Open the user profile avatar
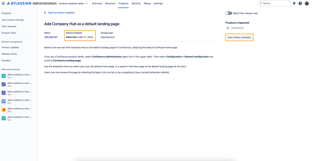312x161 pixels. tap(307, 3)
